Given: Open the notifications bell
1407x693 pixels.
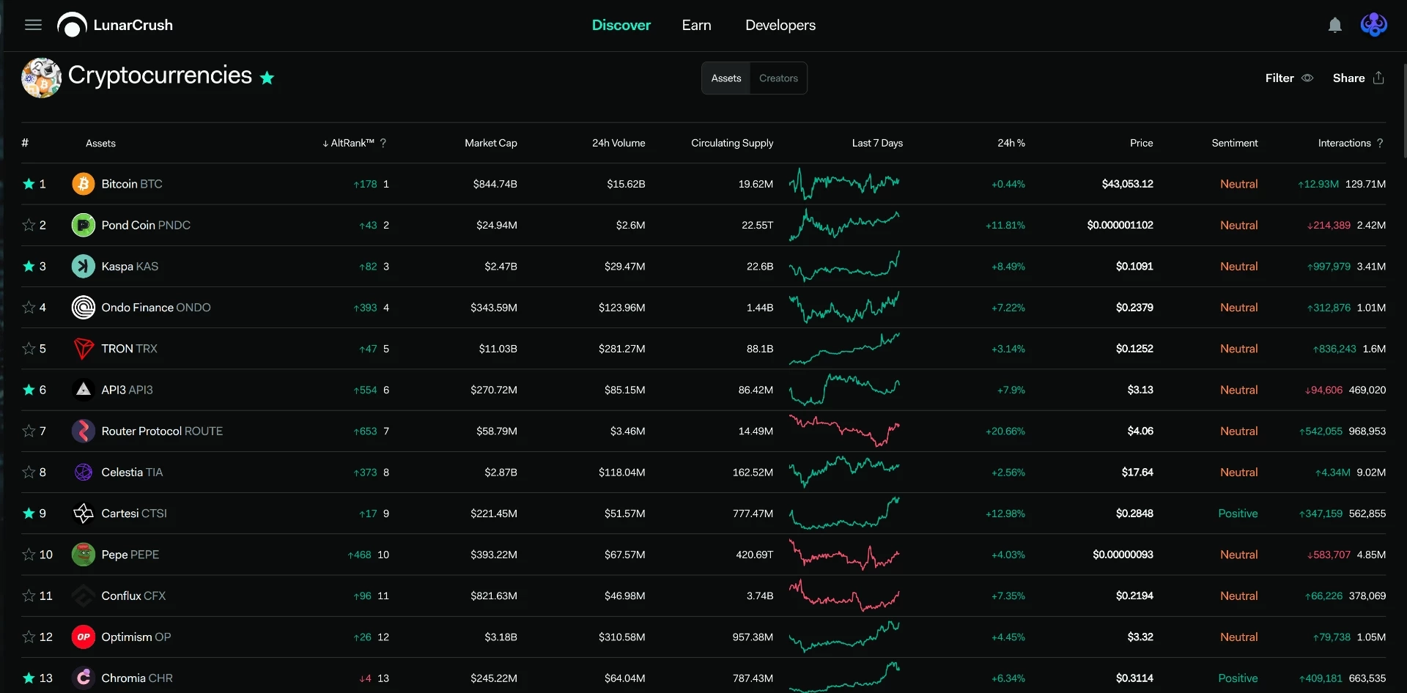Looking at the screenshot, I should pyautogui.click(x=1335, y=25).
